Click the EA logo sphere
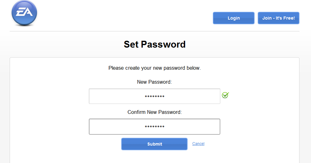Image resolution: width=311 pixels, height=163 pixels. 24,13
